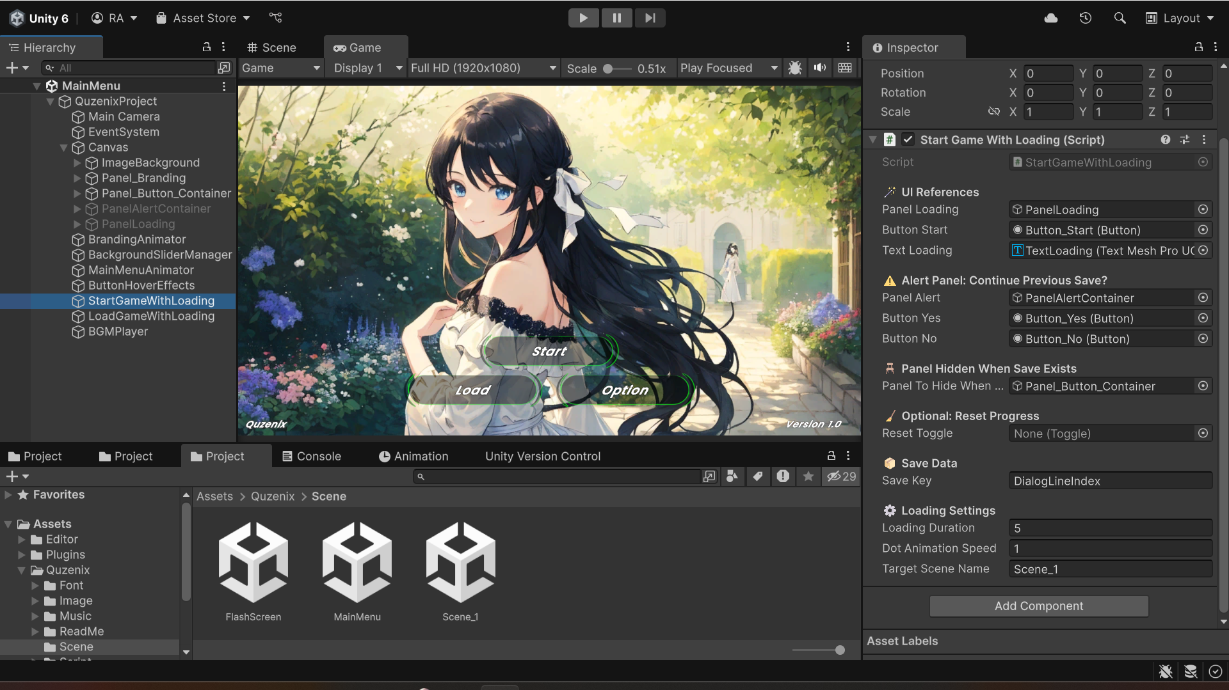Open Undo History clock icon
1229x690 pixels.
point(1085,18)
